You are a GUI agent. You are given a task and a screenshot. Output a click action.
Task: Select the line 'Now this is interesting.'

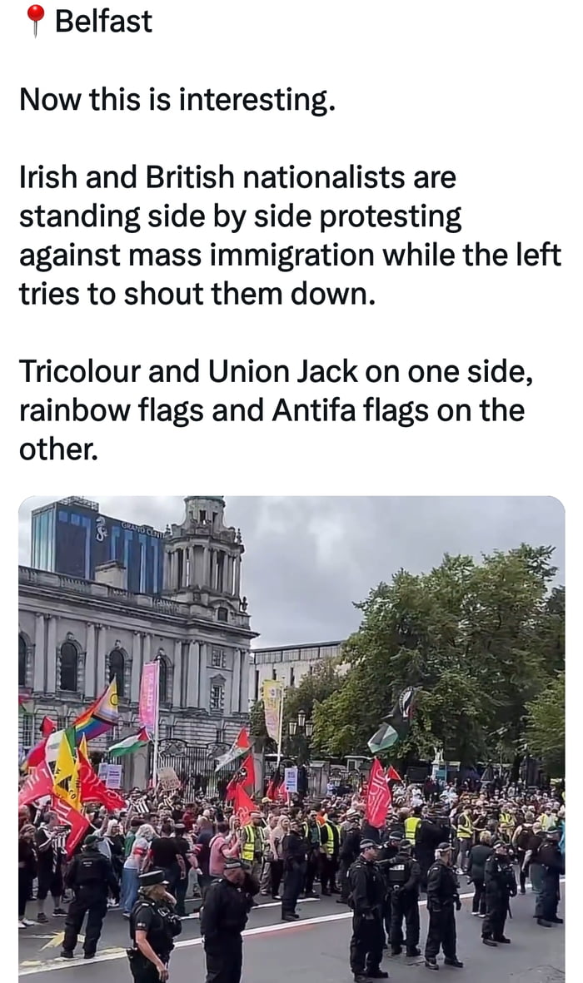(177, 99)
